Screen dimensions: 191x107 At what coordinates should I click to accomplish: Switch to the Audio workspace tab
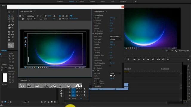(x=103, y=1)
